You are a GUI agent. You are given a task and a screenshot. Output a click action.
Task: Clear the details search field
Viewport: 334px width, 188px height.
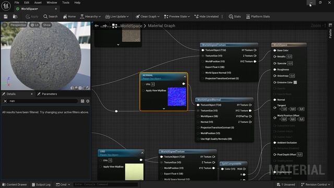pos(5,101)
